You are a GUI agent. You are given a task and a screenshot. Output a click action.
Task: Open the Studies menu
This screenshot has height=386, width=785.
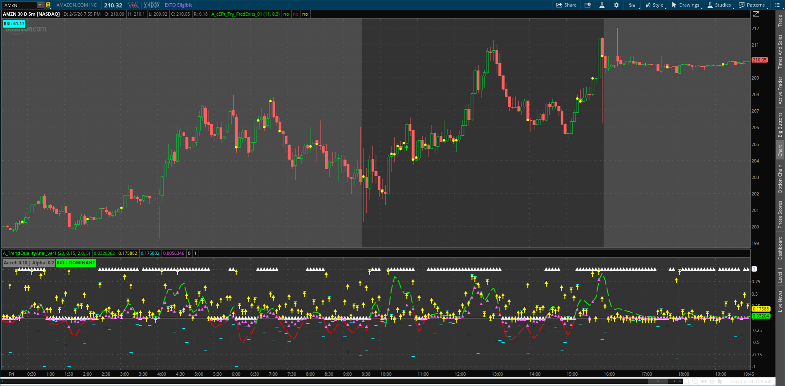coord(719,5)
